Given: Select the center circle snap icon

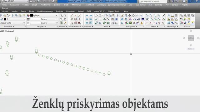Looking at the screenshot, I should click(x=76, y=19).
